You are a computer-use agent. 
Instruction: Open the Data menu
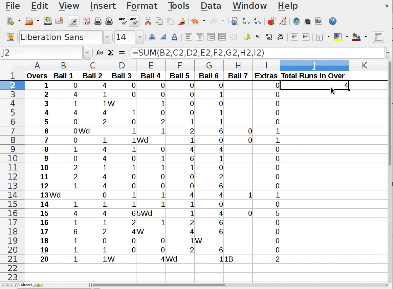click(211, 6)
